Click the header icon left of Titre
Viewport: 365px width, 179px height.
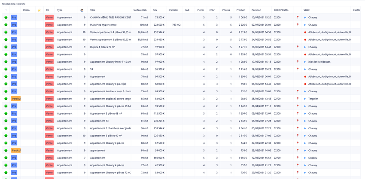(x=82, y=10)
